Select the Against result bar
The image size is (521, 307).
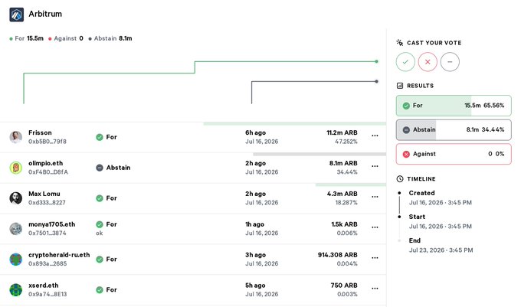coord(454,154)
